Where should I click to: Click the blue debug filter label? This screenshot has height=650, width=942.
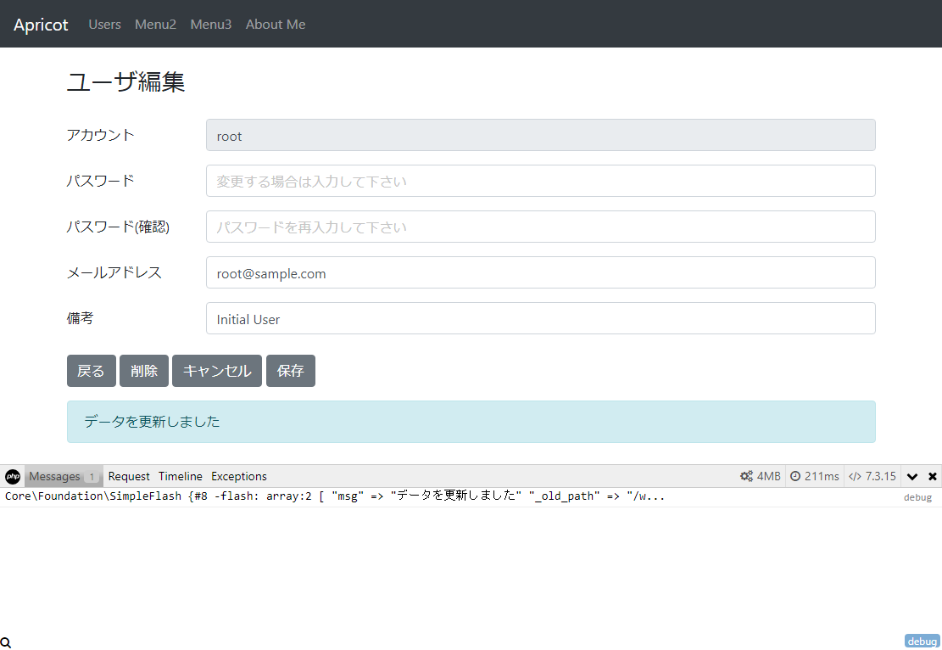[x=922, y=642]
